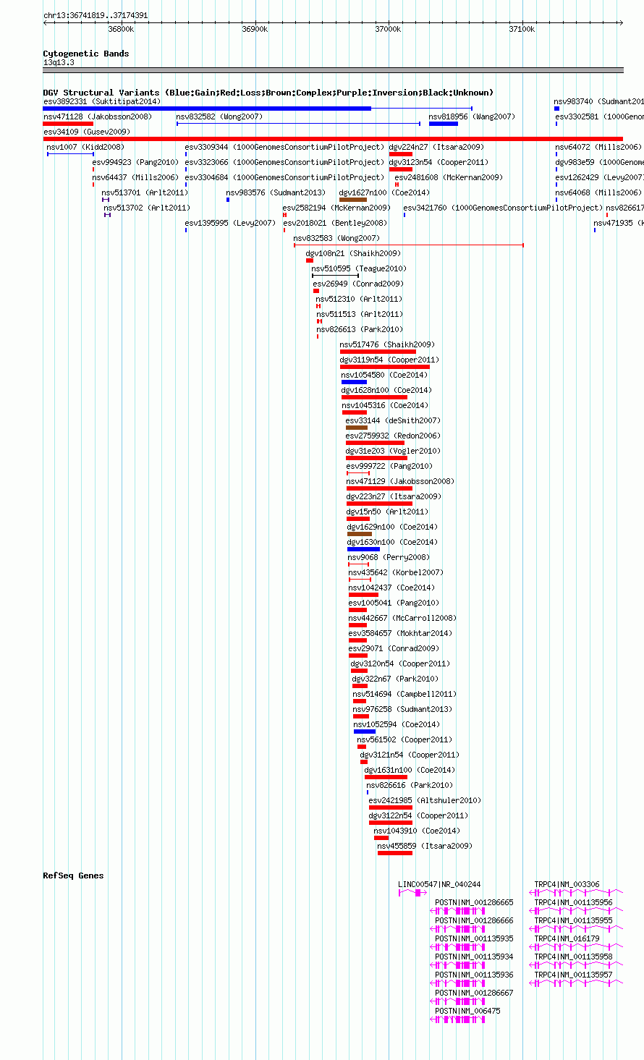Click nsv517476 (Shaikh2009) label
644x1060 pixels.
point(387,345)
